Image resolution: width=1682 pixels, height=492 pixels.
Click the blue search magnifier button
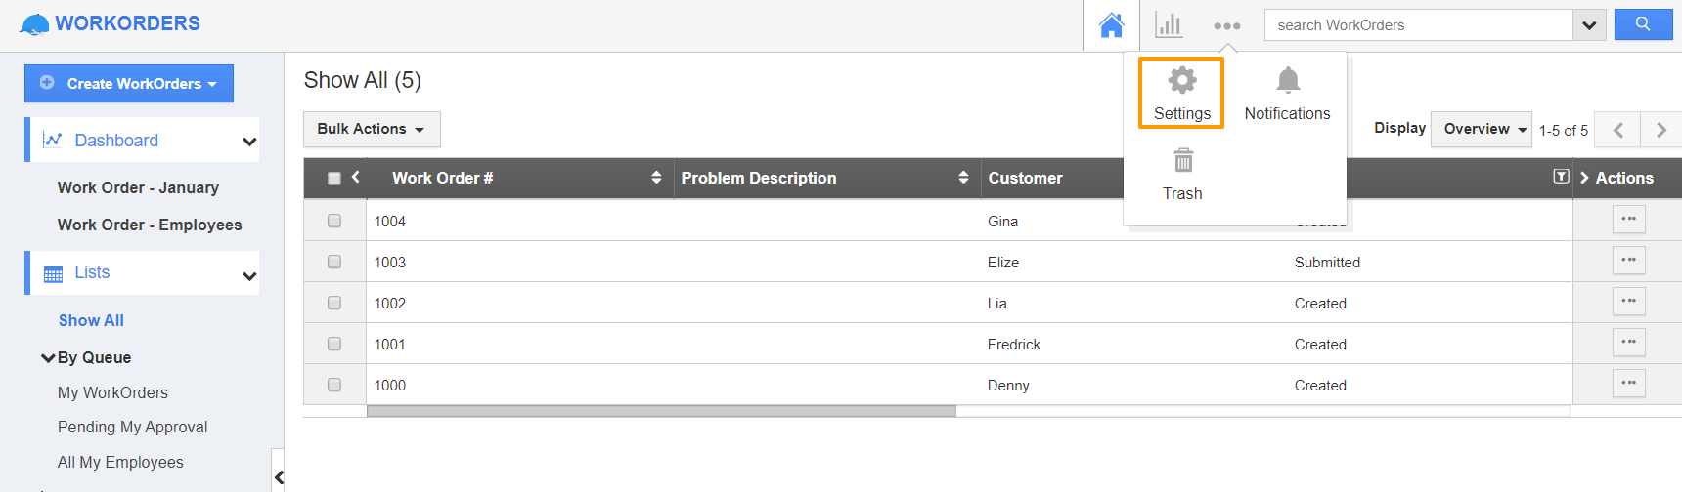(x=1643, y=24)
